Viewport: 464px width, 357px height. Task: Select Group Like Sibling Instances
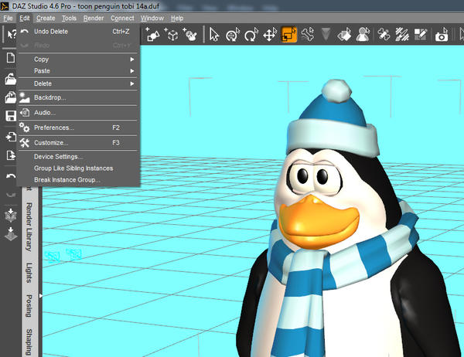click(x=78, y=168)
